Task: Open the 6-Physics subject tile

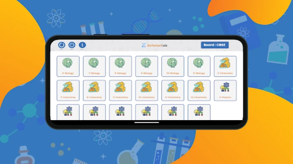Action: click(x=225, y=90)
